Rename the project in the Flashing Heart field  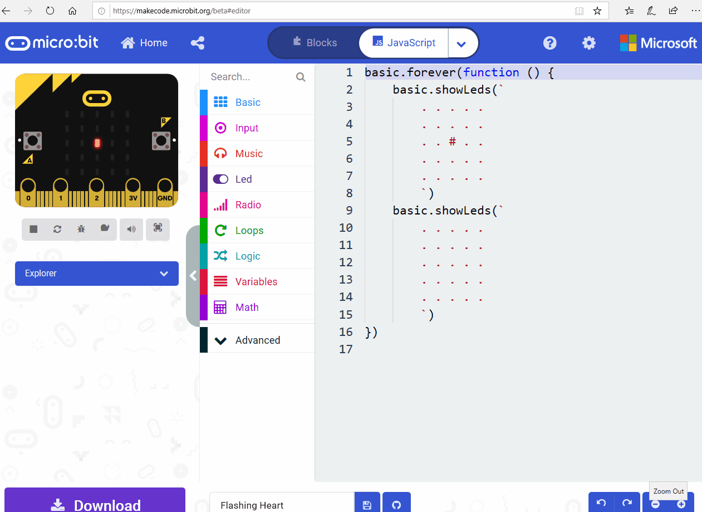[281, 504]
